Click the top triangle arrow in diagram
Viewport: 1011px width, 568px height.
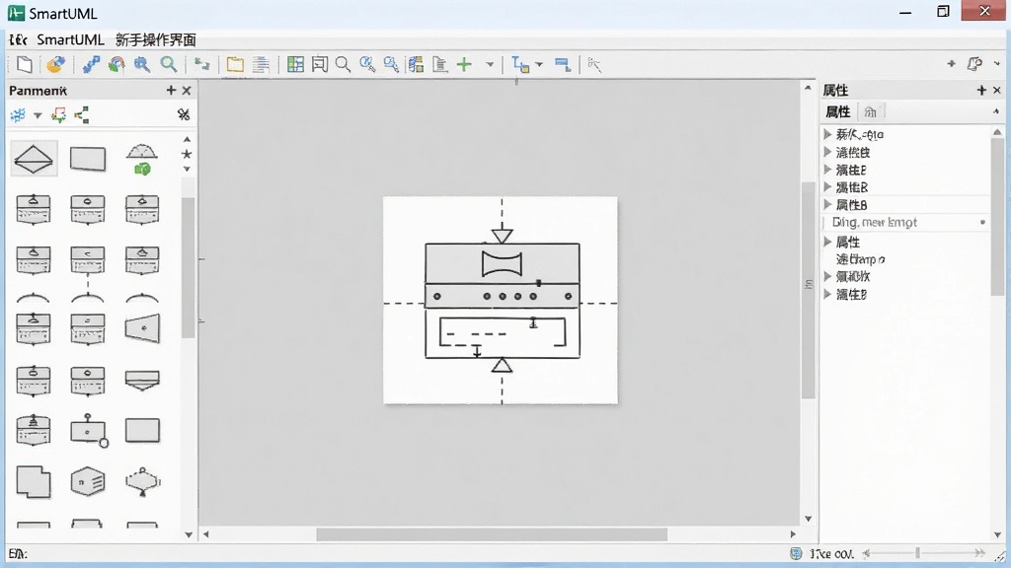(502, 236)
